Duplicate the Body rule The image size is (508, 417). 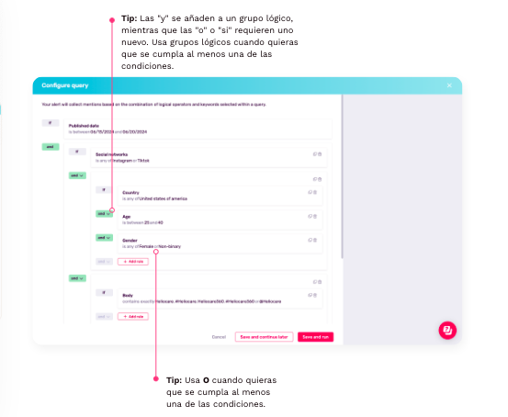point(310,295)
